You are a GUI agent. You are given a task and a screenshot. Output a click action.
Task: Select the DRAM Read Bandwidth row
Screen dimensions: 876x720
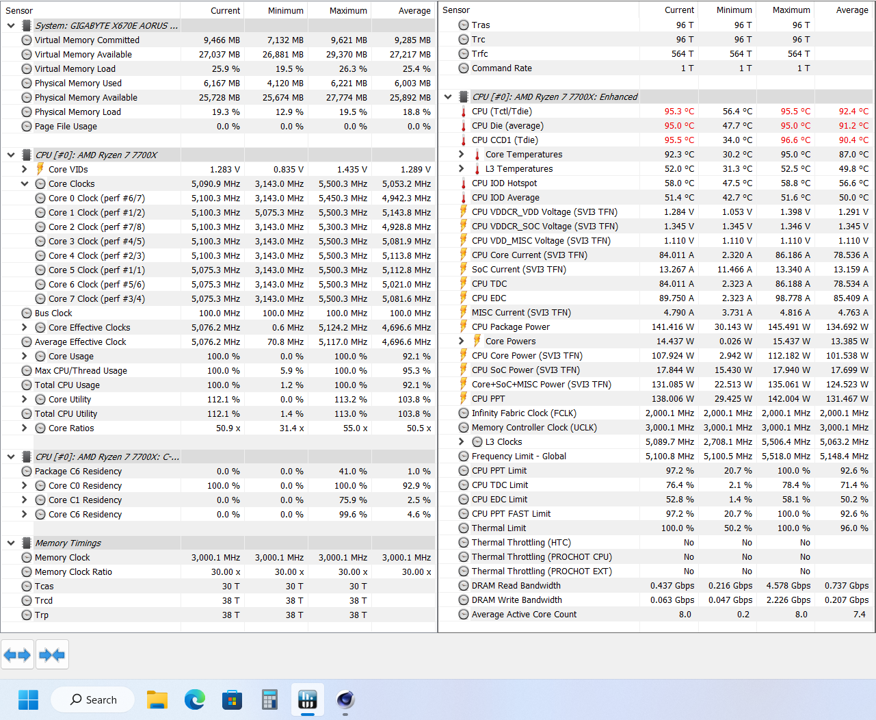coord(656,586)
